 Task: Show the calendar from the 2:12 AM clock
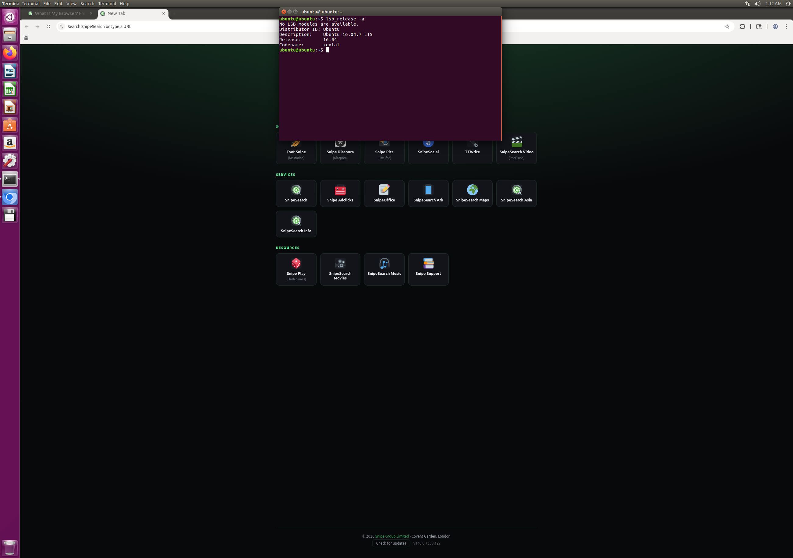[x=773, y=3]
